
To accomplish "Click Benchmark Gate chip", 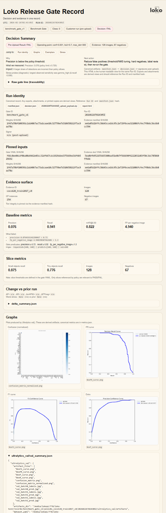I will (39, 29).
